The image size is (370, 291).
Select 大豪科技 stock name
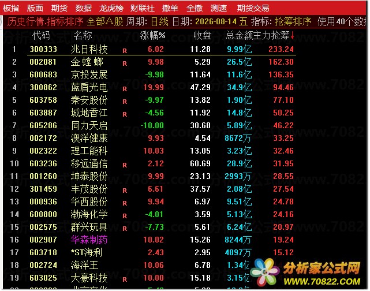click(89, 278)
